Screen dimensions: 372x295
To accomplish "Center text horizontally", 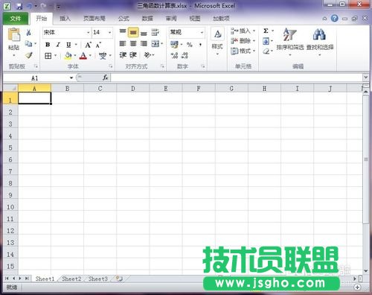I will click(x=133, y=44).
